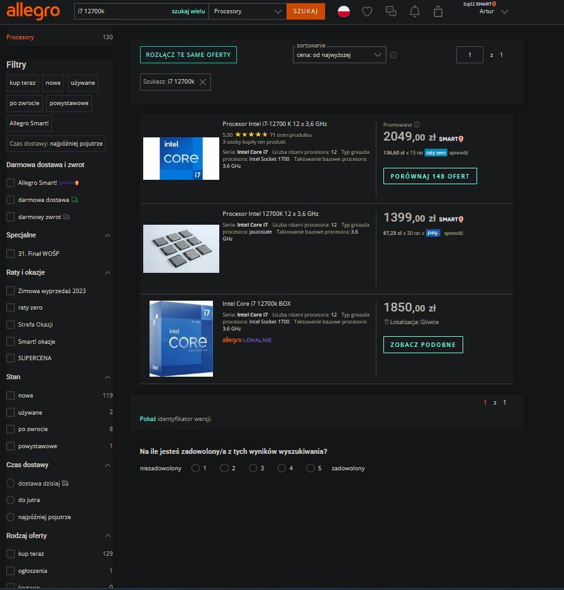Screen dimensions: 564x590
Task: Select satisfaction rating 5 radio button
Action: pos(310,468)
